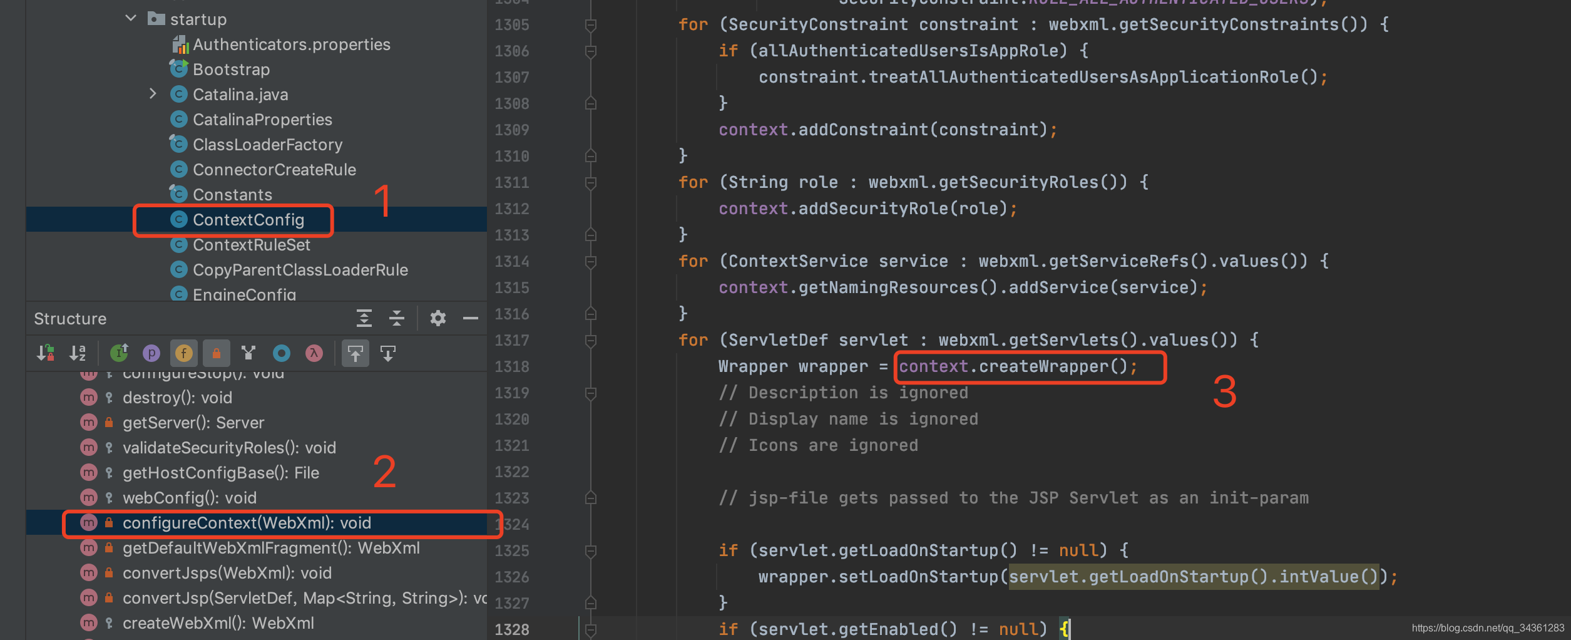This screenshot has height=640, width=1571.
Task: Select destroy(): void in Structure
Action: coord(177,397)
